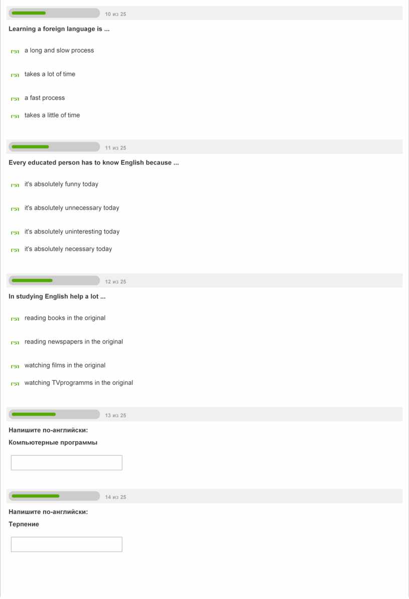The image size is (409, 599).
Task: Select the 'a long and slow process' checkbox
Action: coord(15,51)
